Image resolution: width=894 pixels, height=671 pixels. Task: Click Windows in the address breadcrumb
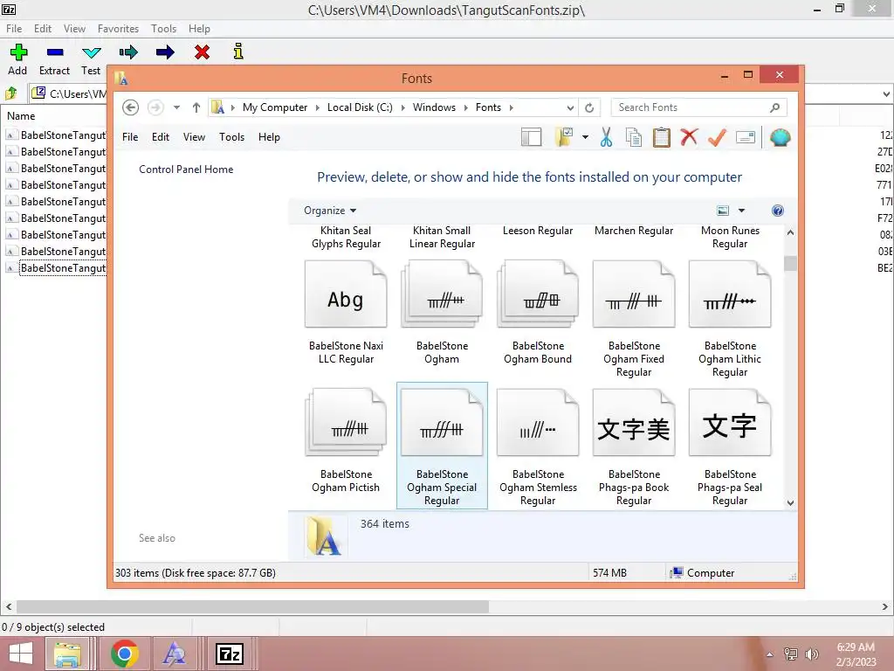point(434,107)
